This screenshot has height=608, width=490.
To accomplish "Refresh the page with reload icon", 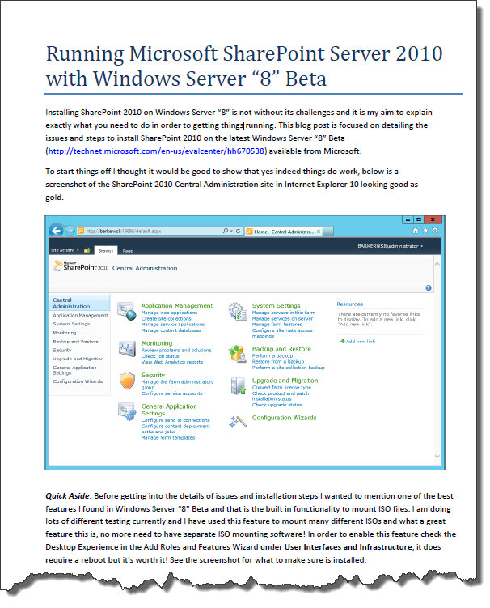I will coord(238,231).
